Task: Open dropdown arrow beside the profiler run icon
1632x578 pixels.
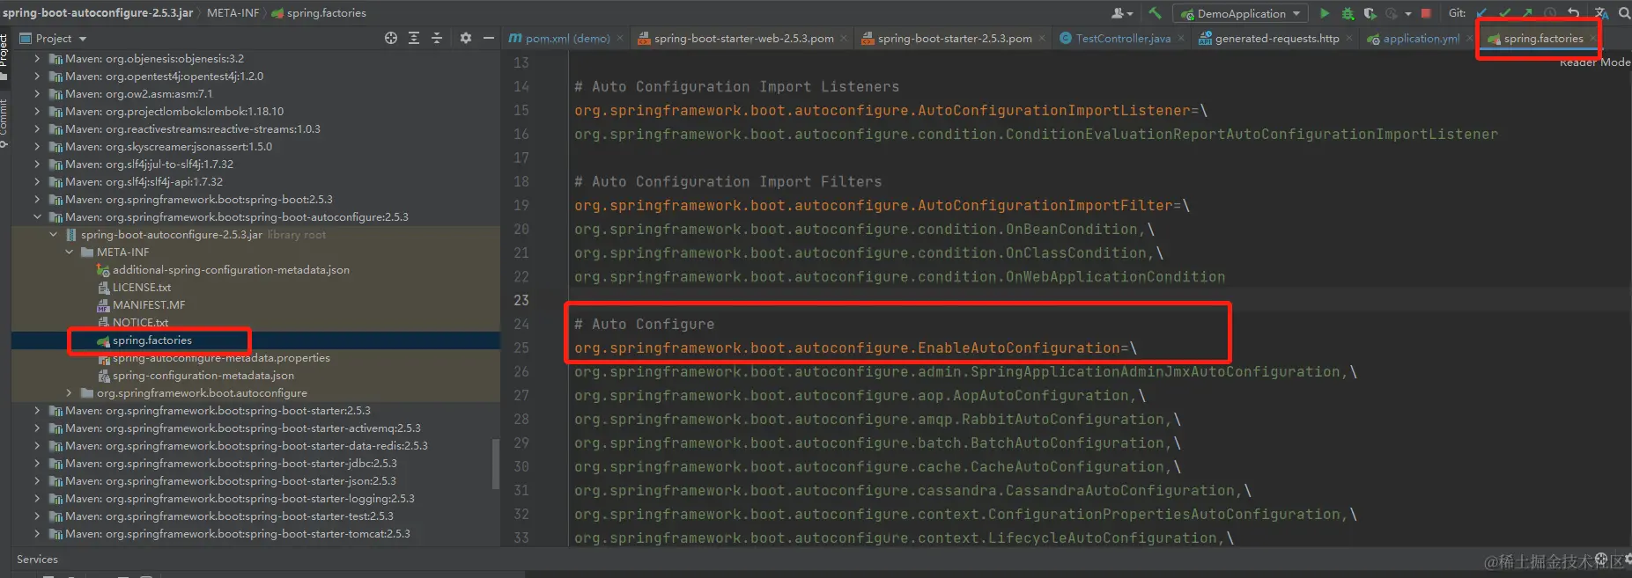Action: point(1407,13)
